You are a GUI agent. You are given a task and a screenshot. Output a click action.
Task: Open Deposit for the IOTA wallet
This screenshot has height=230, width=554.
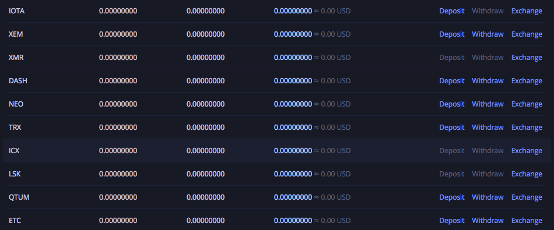[451, 11]
